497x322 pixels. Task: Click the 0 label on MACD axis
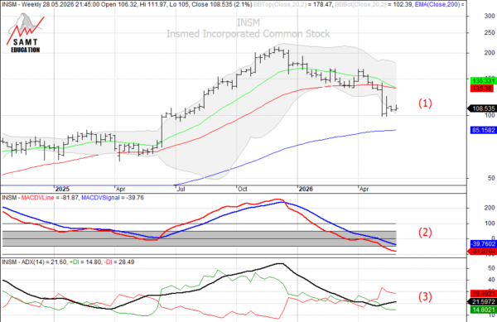click(493, 238)
